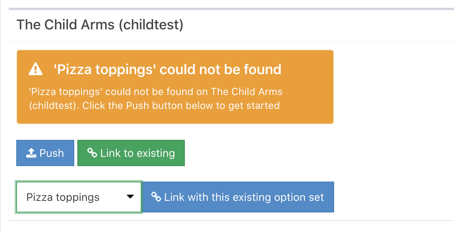Viewport: 454px width, 231px height.
Task: Click Link with this existing option set
Action: pyautogui.click(x=244, y=197)
